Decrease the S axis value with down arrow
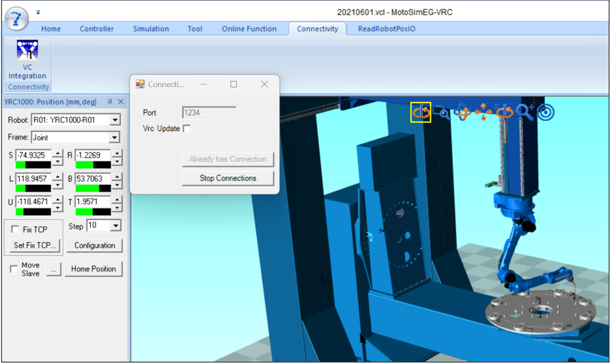 [57, 161]
